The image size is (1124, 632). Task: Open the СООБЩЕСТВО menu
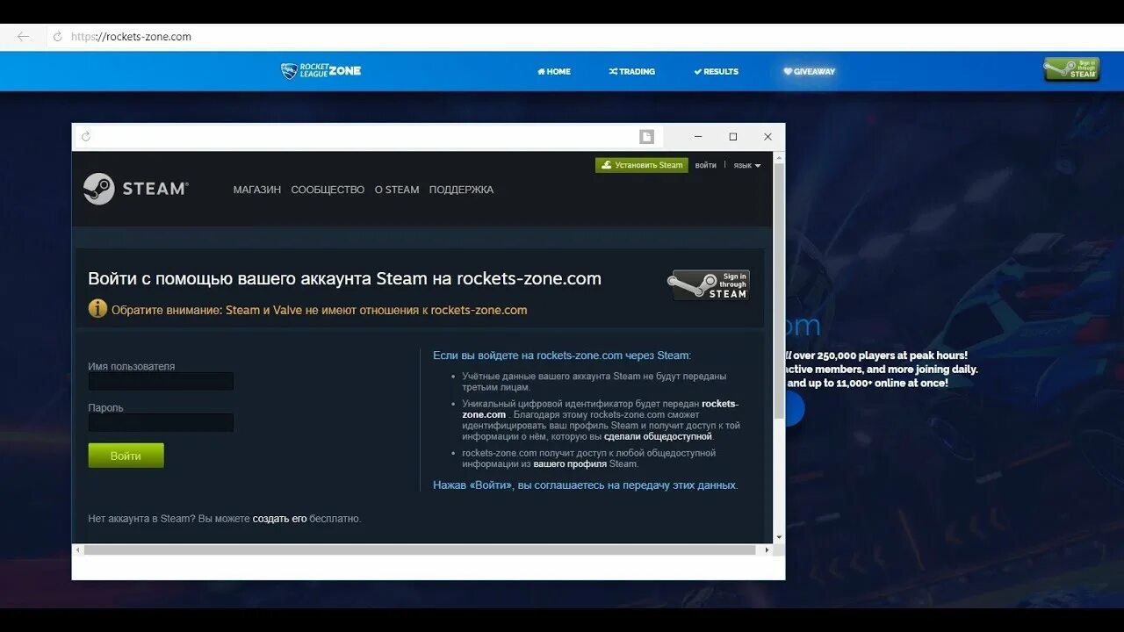click(328, 190)
